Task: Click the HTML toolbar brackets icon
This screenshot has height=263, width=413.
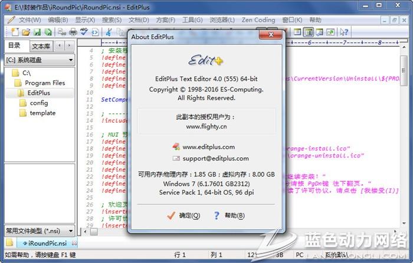Action: pos(95,32)
